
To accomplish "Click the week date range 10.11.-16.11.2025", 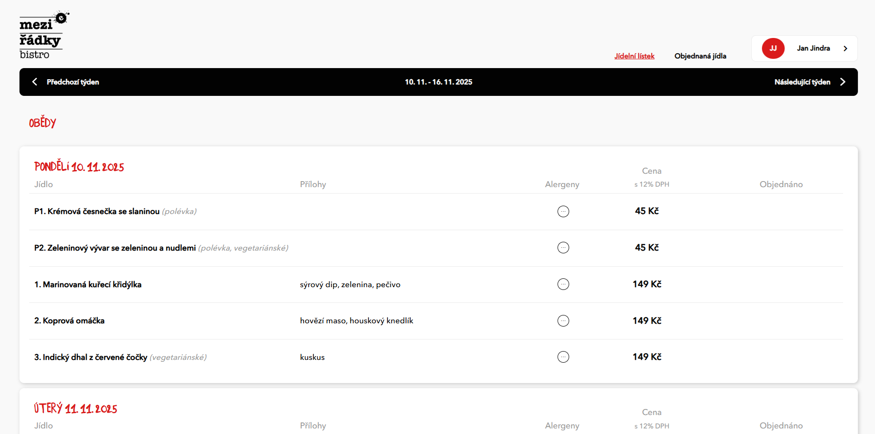I will [x=438, y=82].
